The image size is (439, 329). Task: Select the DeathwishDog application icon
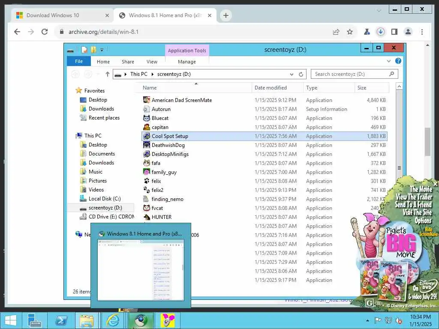[x=147, y=145]
